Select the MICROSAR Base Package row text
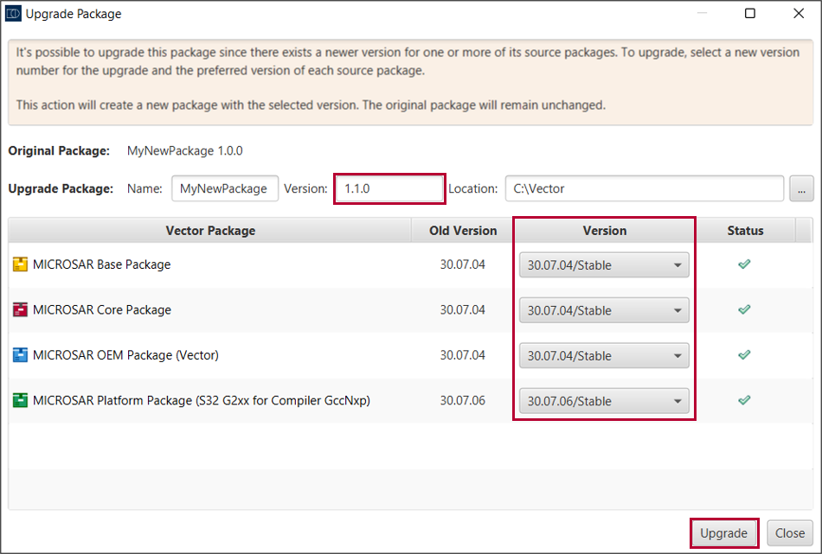The image size is (822, 554). tap(102, 264)
